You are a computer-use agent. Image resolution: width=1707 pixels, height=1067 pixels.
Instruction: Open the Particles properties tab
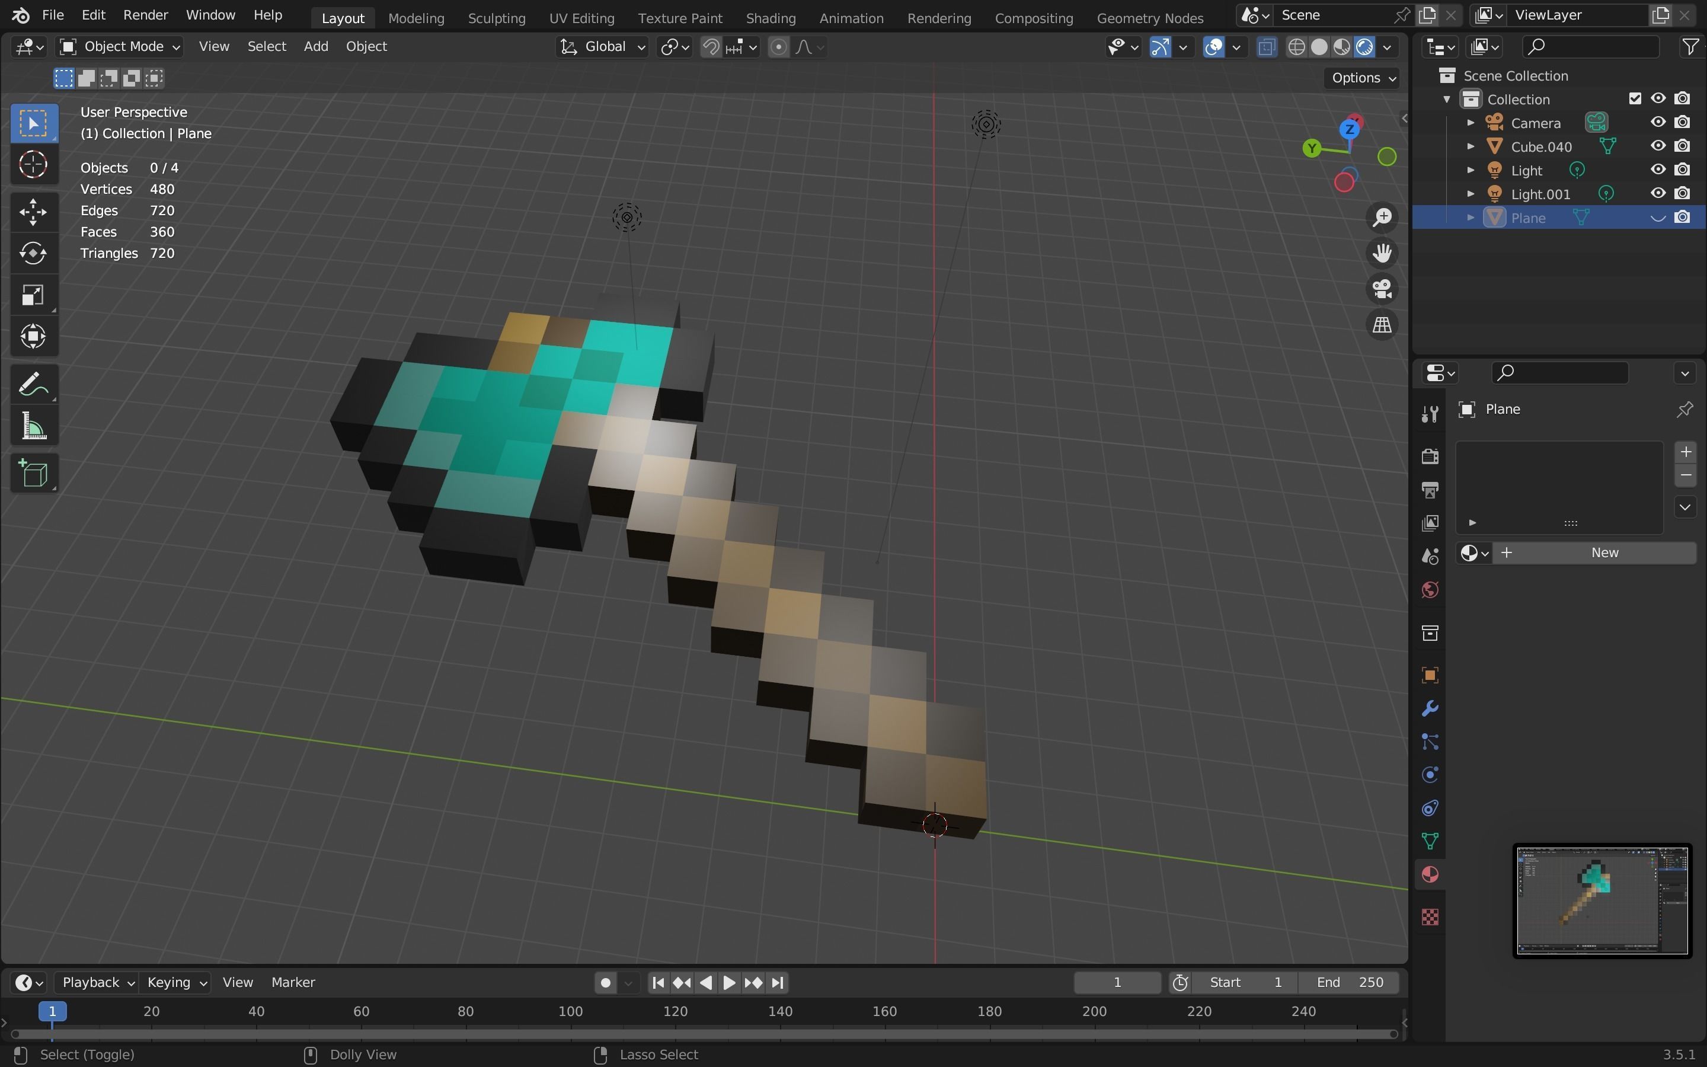[x=1430, y=742]
